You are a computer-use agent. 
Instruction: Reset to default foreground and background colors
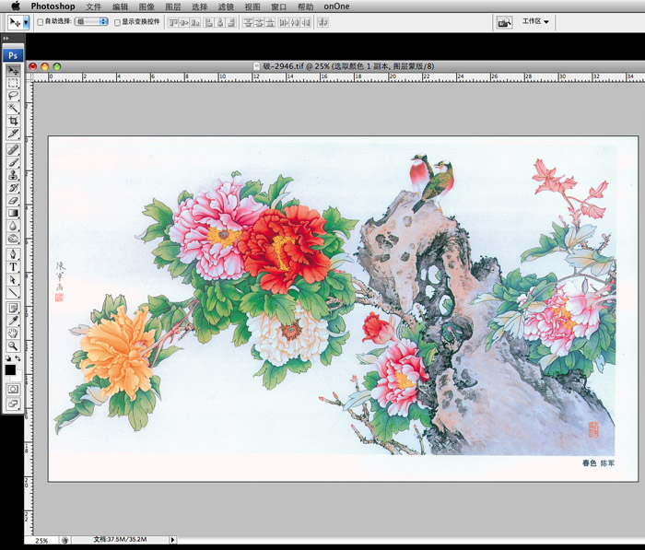[8, 358]
